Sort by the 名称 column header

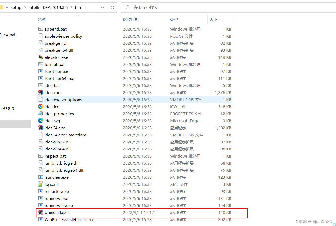41,19
